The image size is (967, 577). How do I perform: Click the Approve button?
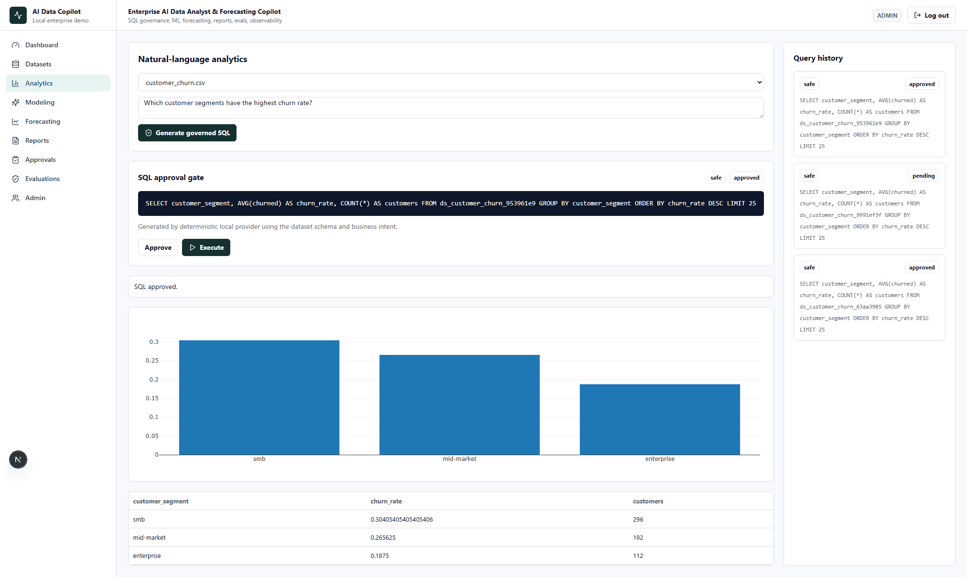158,247
